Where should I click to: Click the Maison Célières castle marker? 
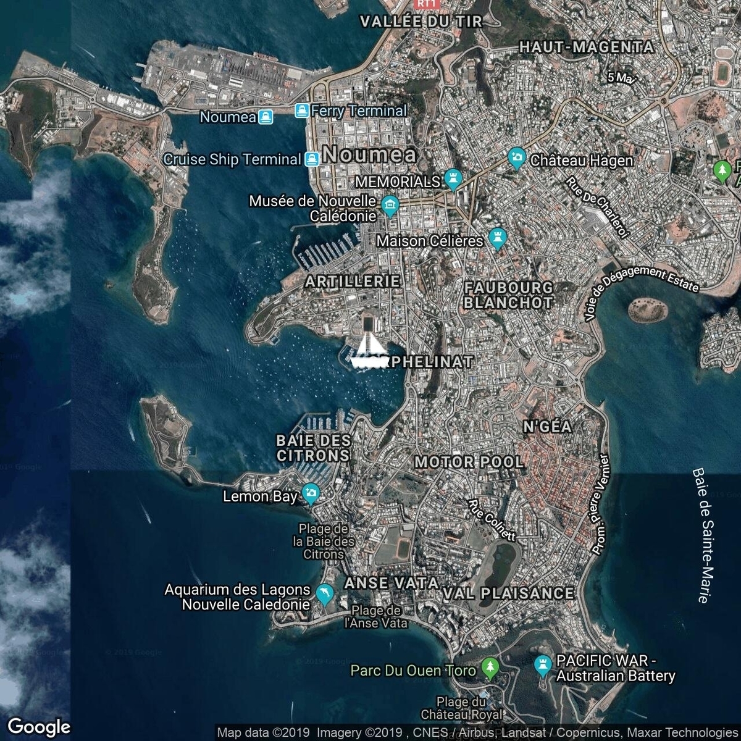click(x=497, y=238)
